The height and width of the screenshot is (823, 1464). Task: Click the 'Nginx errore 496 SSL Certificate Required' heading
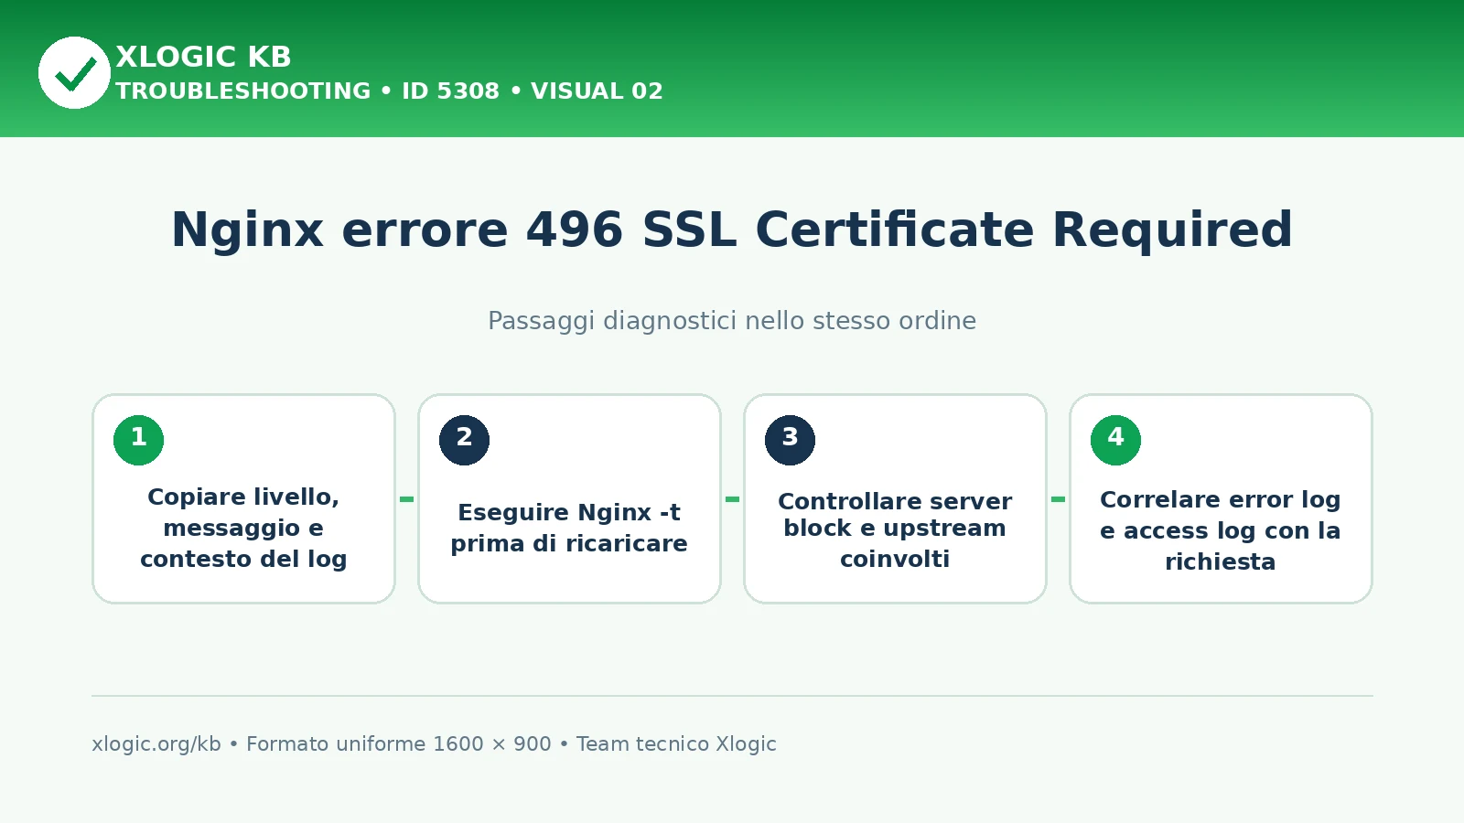point(732,230)
